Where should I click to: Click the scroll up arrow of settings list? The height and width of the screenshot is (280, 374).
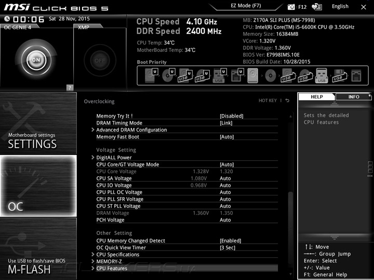tap(290, 117)
